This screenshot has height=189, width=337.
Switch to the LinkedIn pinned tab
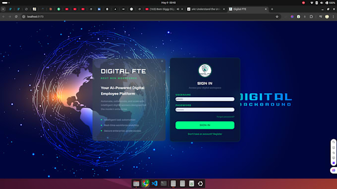(99, 9)
